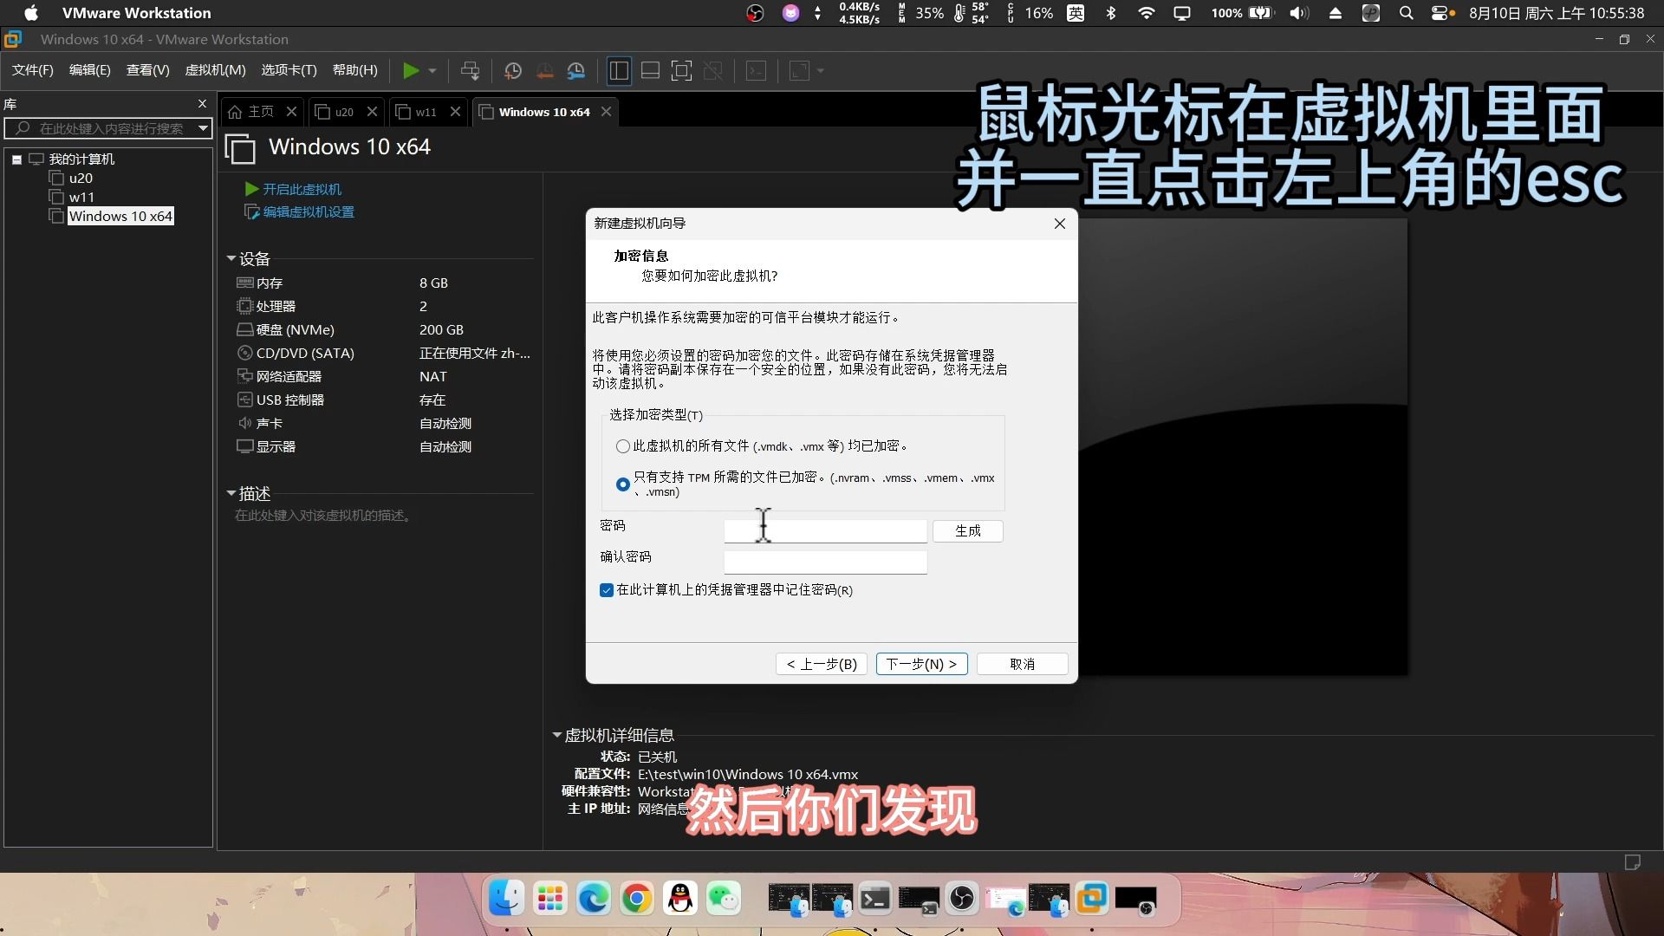Click the take snapshot clock icon

[513, 71]
